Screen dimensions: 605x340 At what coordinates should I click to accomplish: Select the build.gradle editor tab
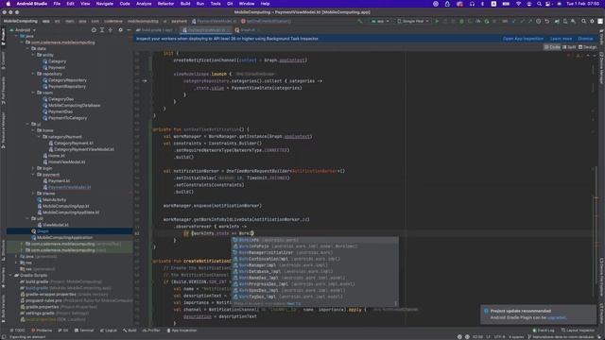pos(157,29)
